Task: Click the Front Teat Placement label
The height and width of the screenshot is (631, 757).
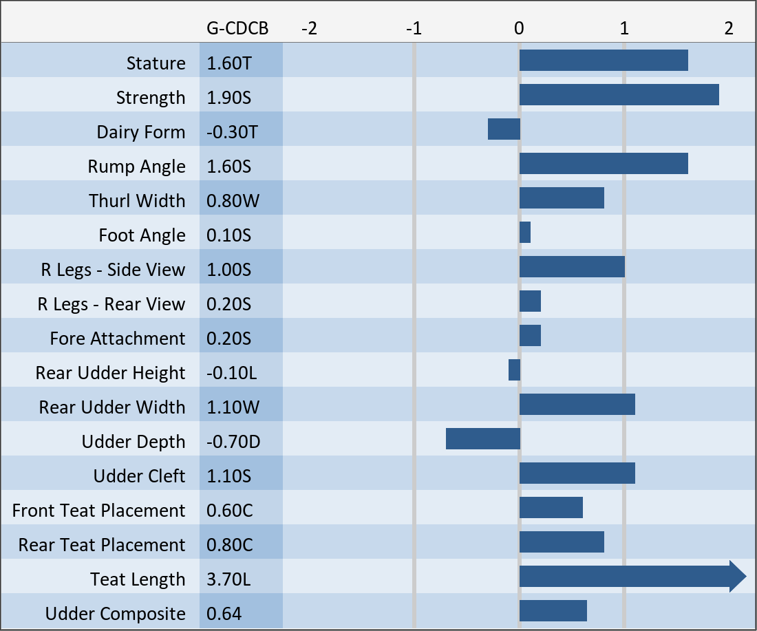Action: (98, 511)
